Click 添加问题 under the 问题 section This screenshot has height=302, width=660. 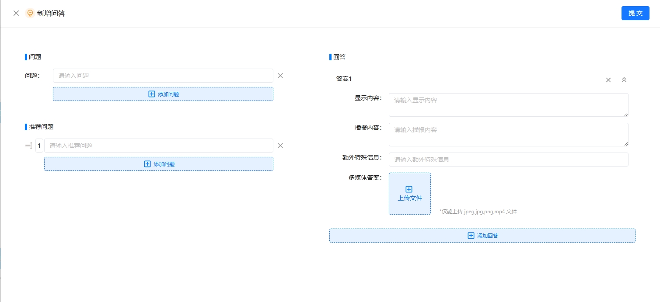[x=163, y=94]
